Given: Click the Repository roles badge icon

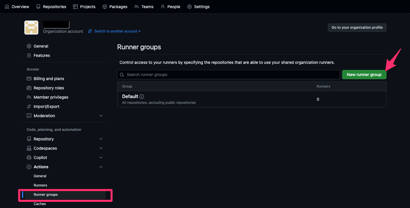Looking at the screenshot, I should tap(29, 88).
